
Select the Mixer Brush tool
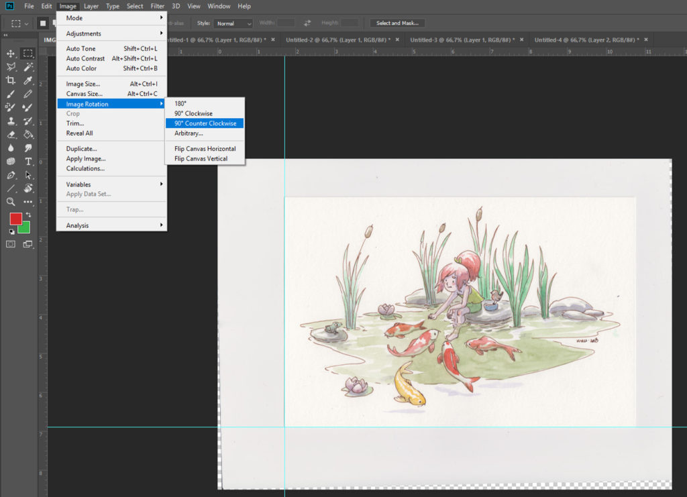[x=28, y=108]
